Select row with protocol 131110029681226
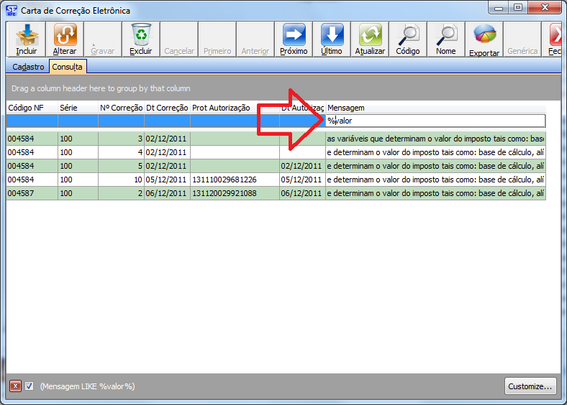This screenshot has width=567, height=405. pos(224,180)
